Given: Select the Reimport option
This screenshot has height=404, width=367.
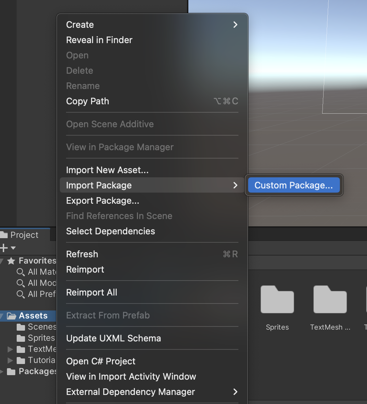Looking at the screenshot, I should (152, 269).
